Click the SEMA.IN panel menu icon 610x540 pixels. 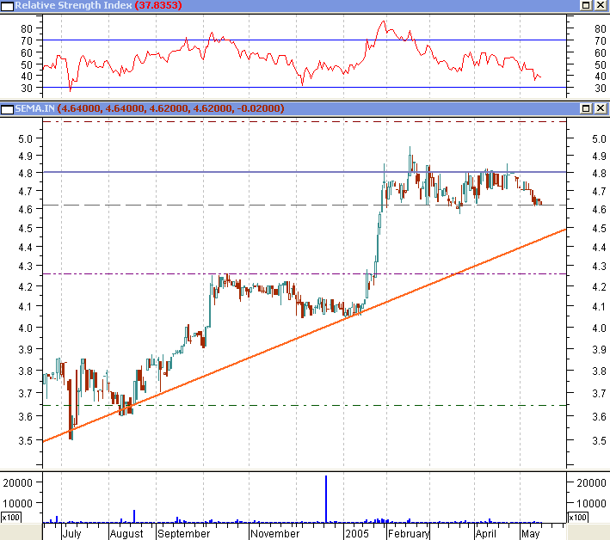[7, 109]
